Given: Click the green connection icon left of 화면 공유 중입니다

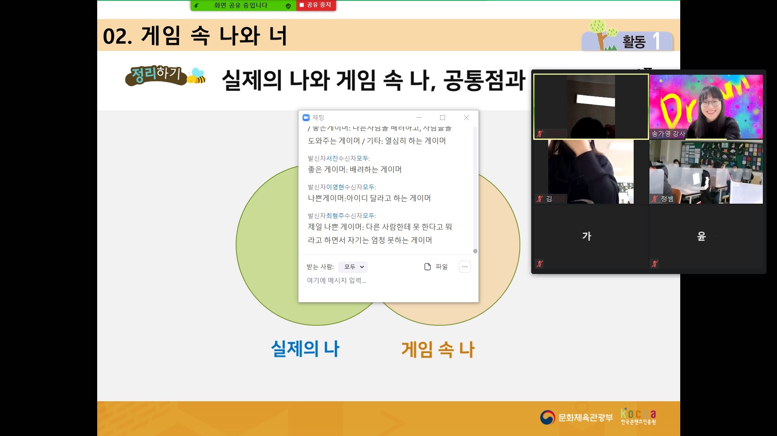Looking at the screenshot, I should [196, 6].
